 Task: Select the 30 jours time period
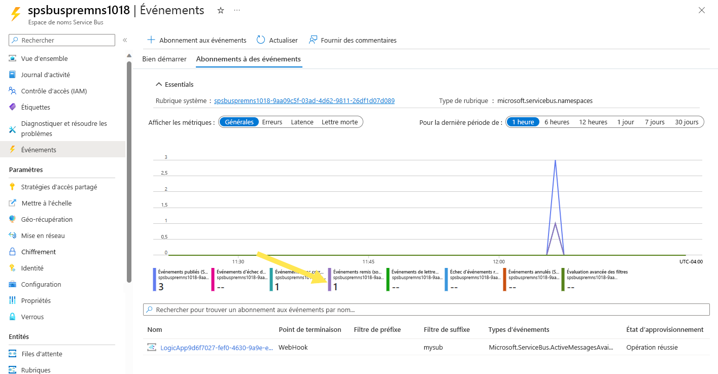coord(687,122)
